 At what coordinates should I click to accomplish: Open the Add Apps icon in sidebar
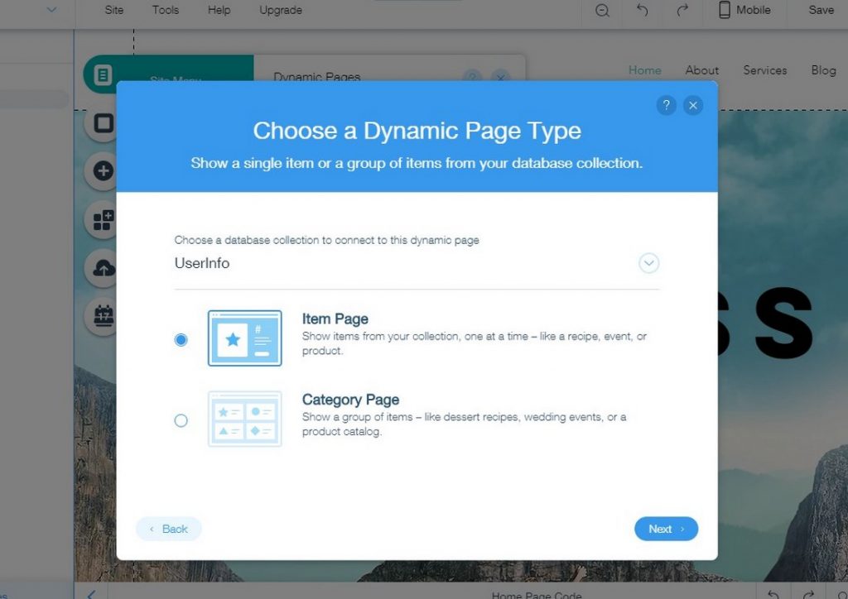[x=103, y=220]
